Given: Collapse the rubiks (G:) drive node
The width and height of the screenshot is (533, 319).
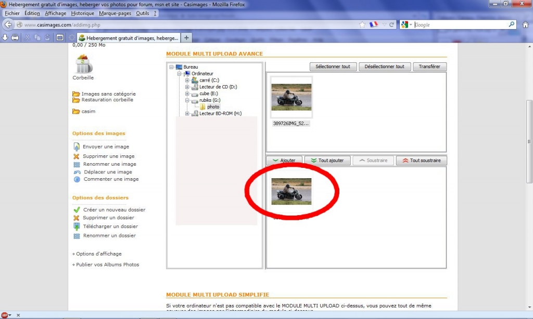Looking at the screenshot, I should point(187,100).
